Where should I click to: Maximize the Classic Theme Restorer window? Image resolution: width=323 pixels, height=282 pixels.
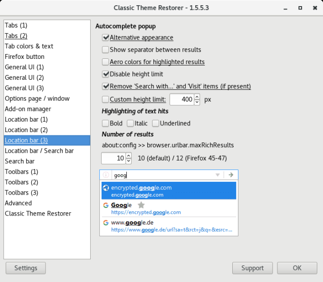coord(300,8)
